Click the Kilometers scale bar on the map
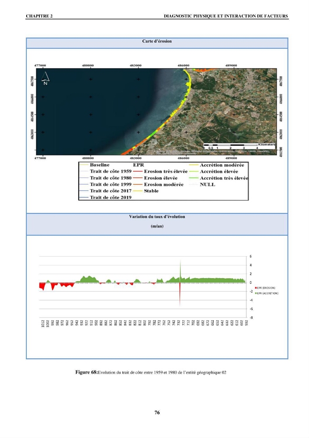 pos(239,146)
